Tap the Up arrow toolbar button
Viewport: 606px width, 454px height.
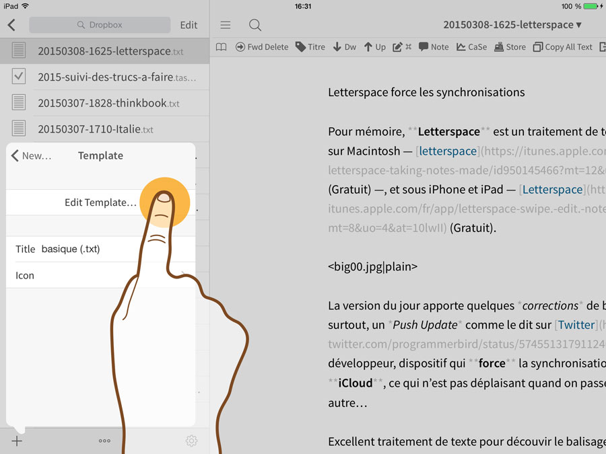374,47
